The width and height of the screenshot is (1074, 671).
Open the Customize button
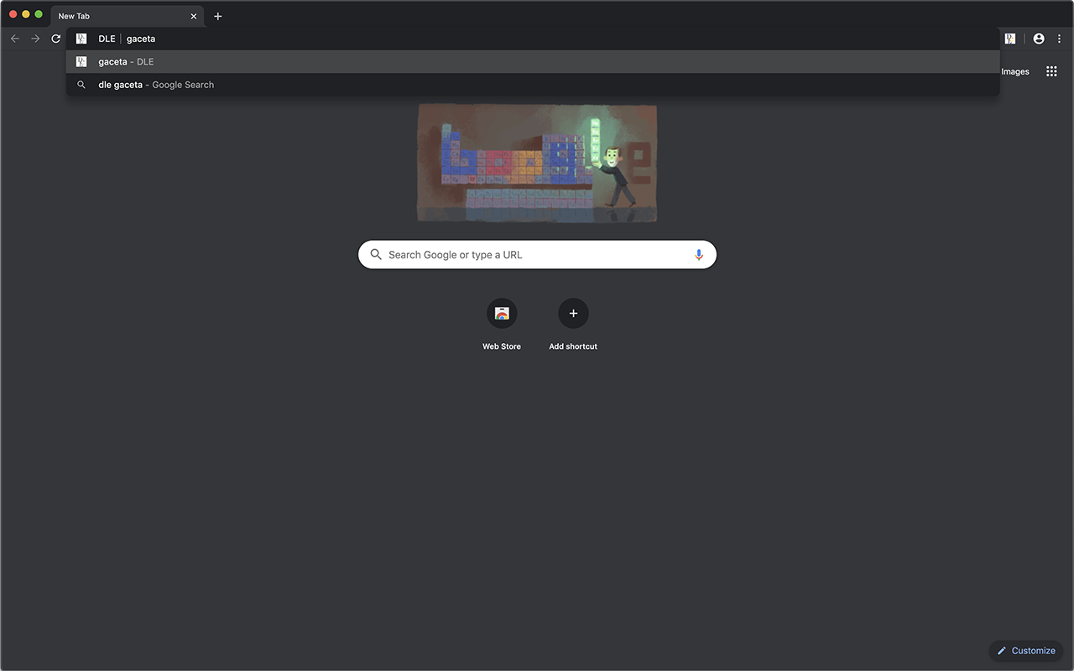coord(1026,650)
